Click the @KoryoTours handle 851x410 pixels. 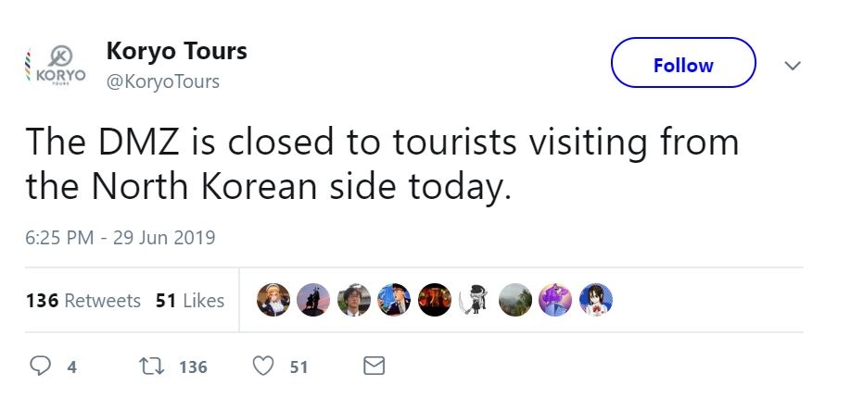163,81
